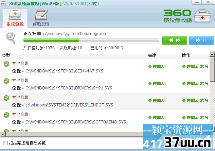
Task: Minimize the 360系统急救箱 window
Action: (x=197, y=2)
